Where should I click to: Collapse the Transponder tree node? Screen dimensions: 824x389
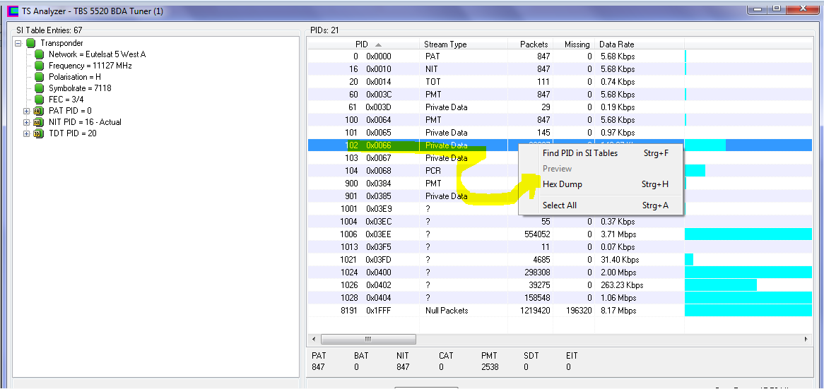pyautogui.click(x=18, y=43)
